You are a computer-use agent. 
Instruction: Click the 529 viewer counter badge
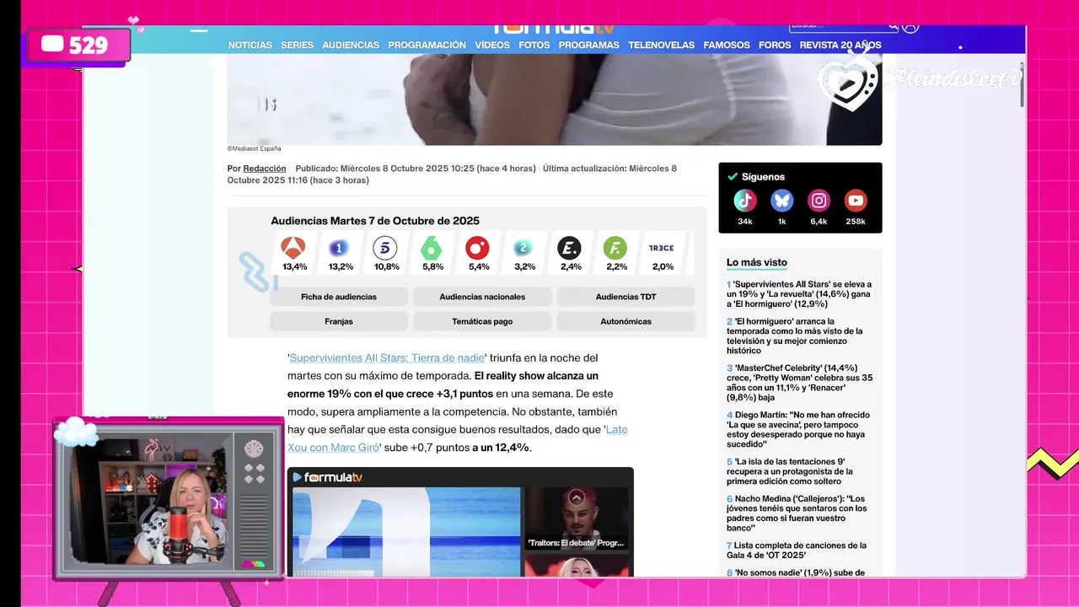[78, 46]
